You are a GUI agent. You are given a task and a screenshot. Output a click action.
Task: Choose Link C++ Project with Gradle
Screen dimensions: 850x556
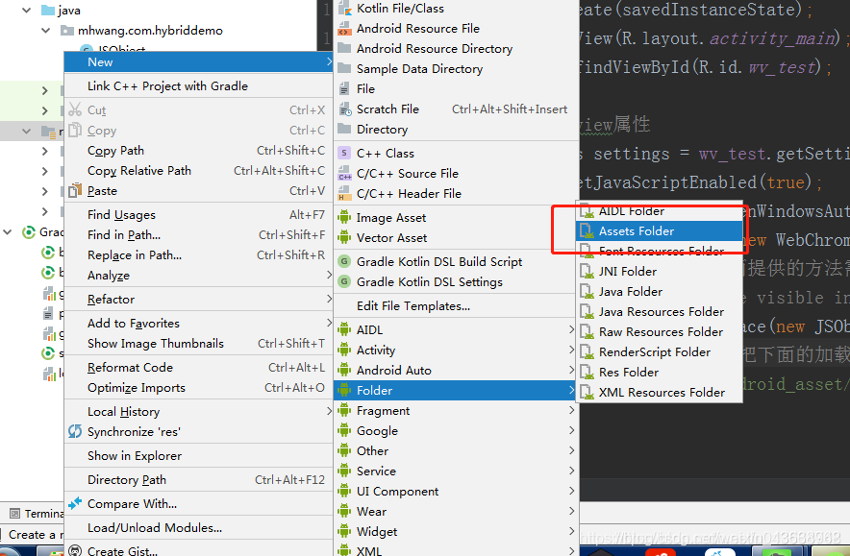[198, 86]
